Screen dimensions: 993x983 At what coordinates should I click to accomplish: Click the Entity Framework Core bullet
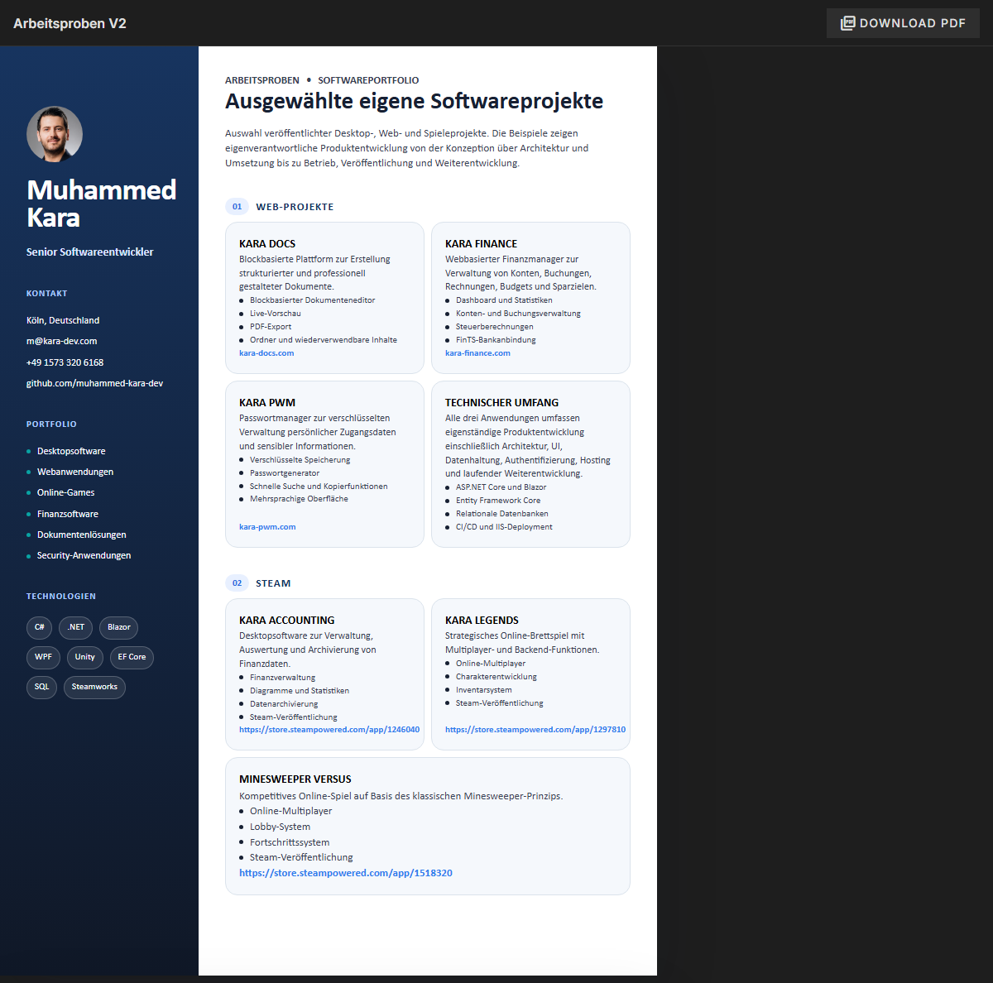pyautogui.click(x=498, y=501)
